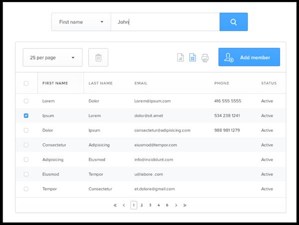
Task: Open page 3 in pagination
Action: tap(150, 205)
